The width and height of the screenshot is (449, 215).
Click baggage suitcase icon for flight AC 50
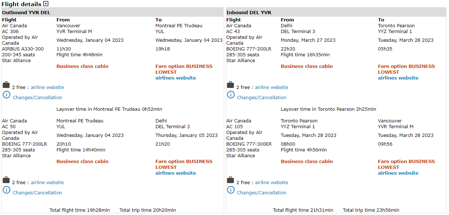(x=6, y=180)
